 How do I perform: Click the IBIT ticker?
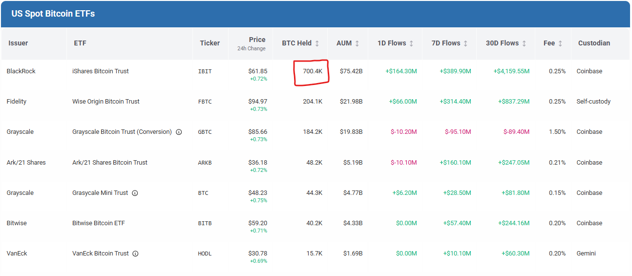point(205,71)
